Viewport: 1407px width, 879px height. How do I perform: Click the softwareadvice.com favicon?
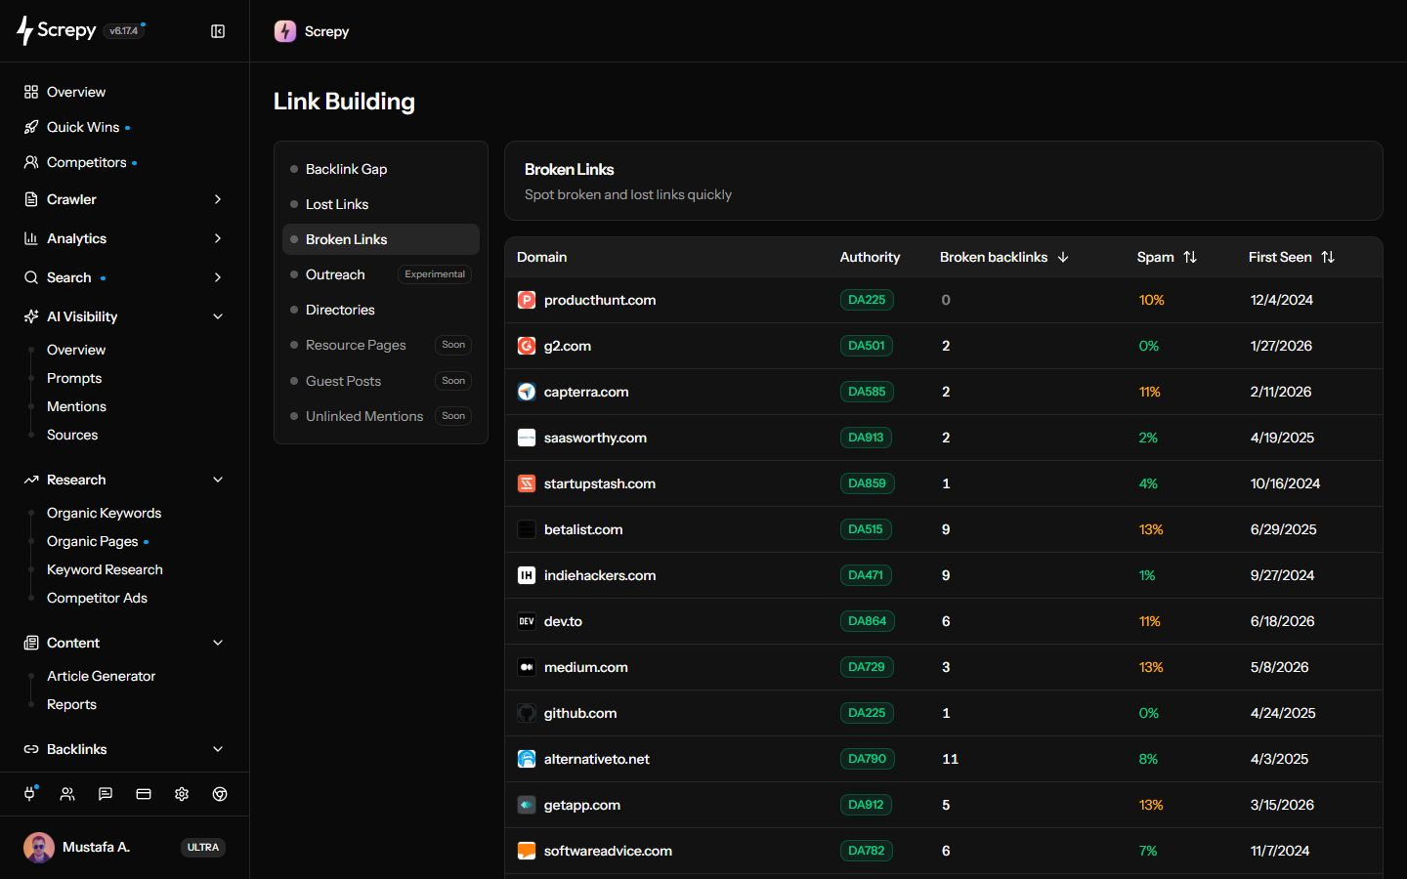527,851
